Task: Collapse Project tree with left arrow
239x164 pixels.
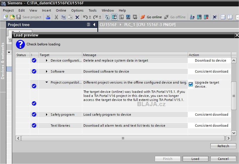Action: coord(94,25)
